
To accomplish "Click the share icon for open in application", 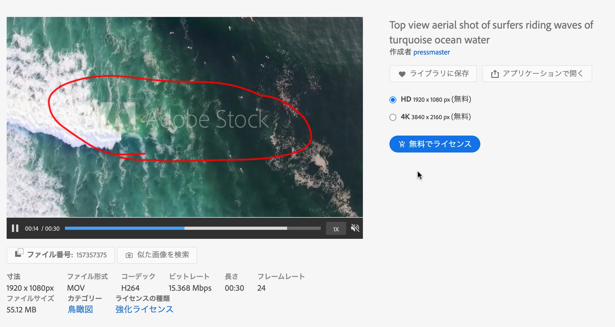I will point(495,74).
